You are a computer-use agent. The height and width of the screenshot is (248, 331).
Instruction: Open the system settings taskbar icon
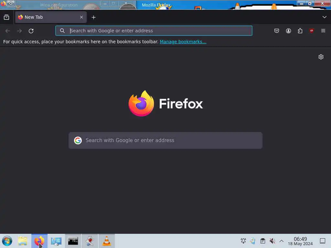pos(56,241)
